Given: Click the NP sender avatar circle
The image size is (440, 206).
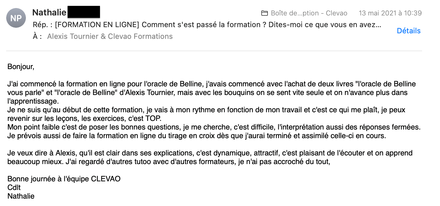Looking at the screenshot, I should 16,18.
